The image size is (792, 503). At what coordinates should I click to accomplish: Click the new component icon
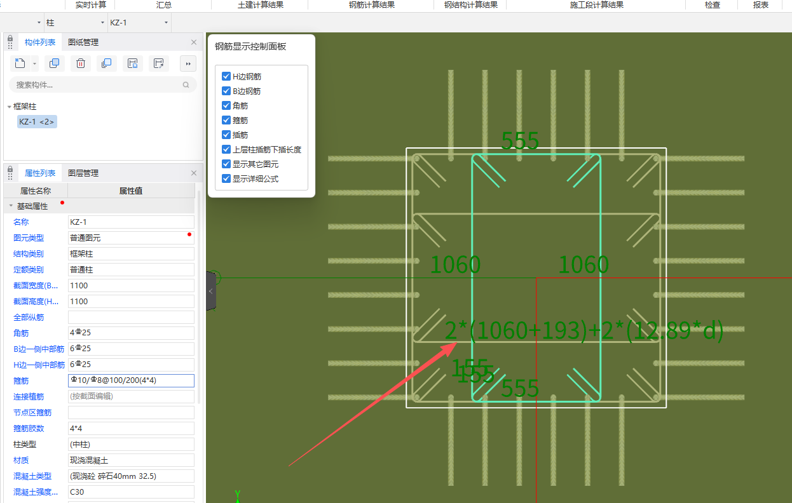tap(20, 63)
